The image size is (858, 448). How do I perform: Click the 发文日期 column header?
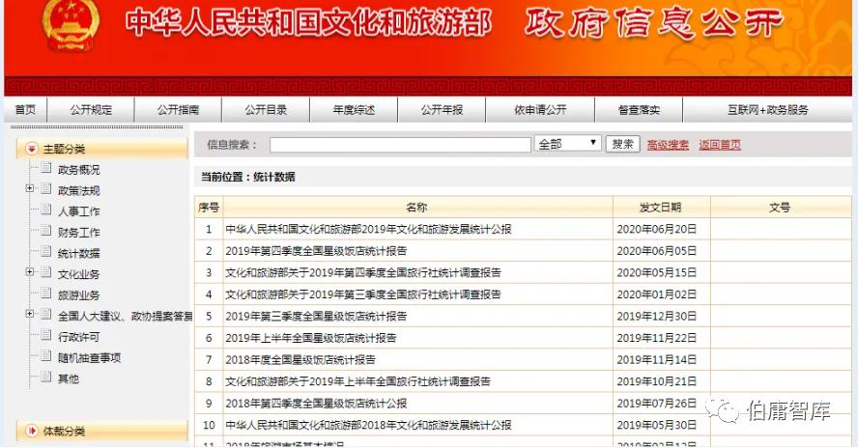pos(661,208)
